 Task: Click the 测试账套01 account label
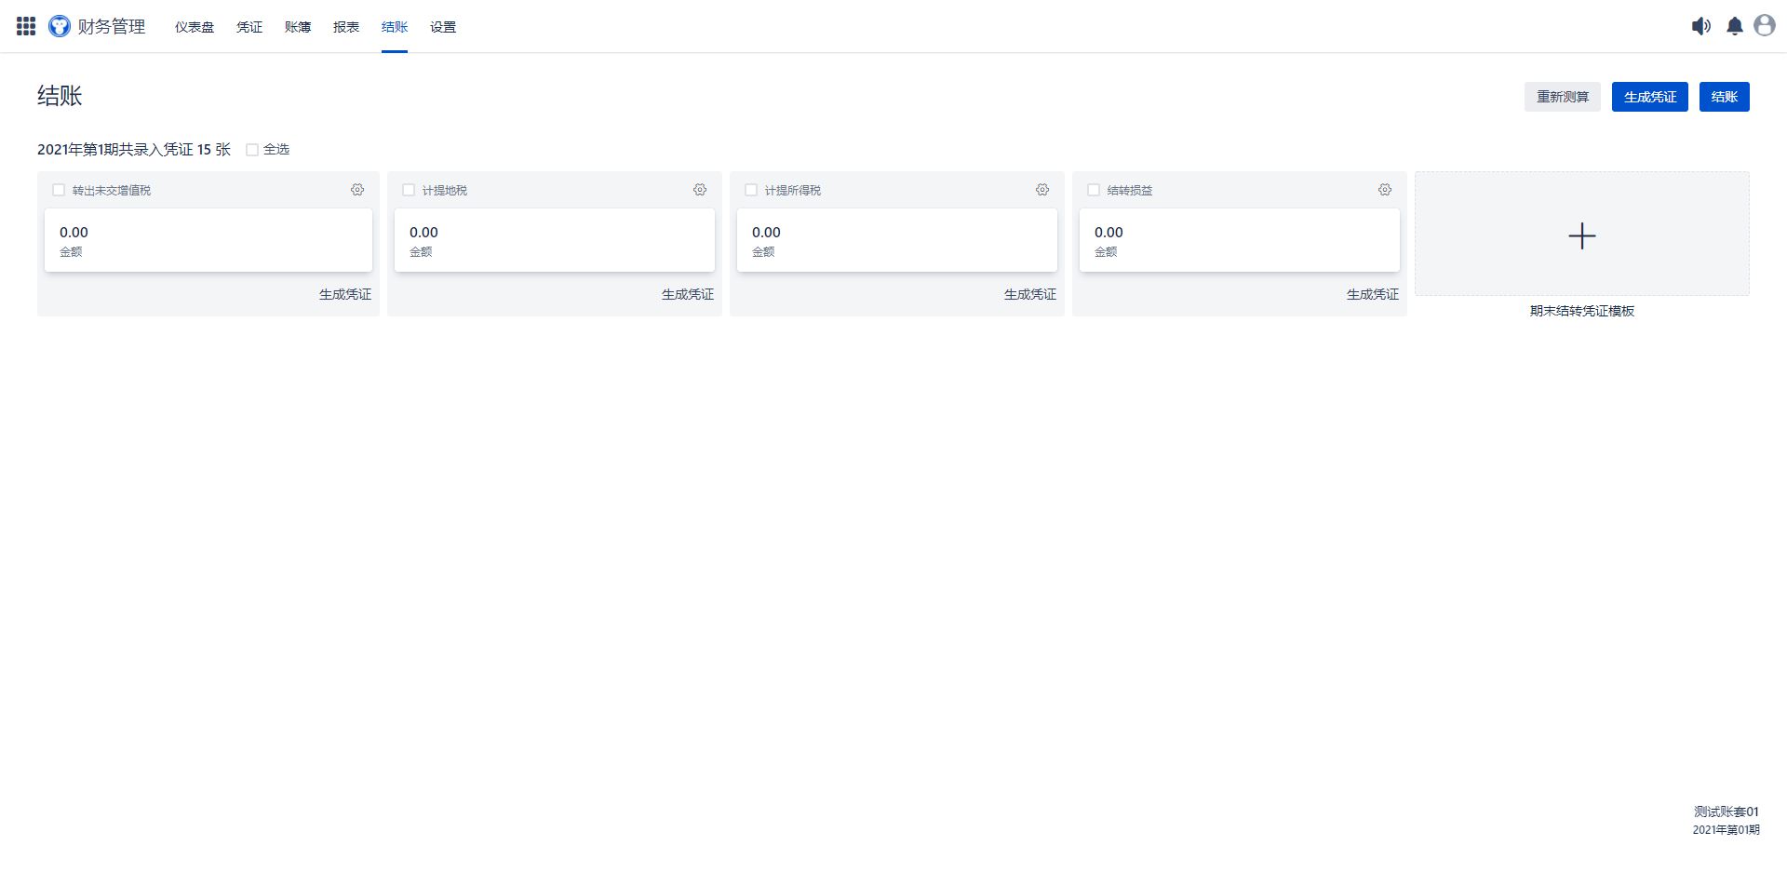point(1727,812)
